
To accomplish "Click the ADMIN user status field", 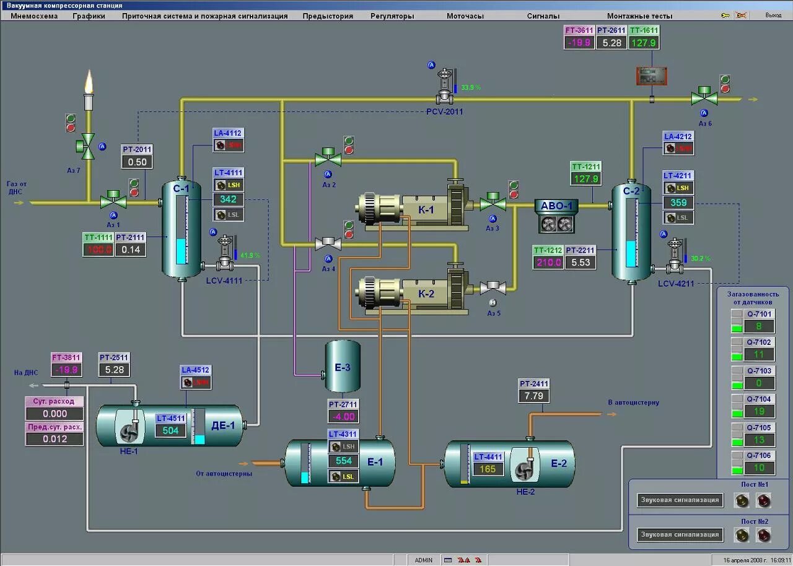I will tap(424, 560).
